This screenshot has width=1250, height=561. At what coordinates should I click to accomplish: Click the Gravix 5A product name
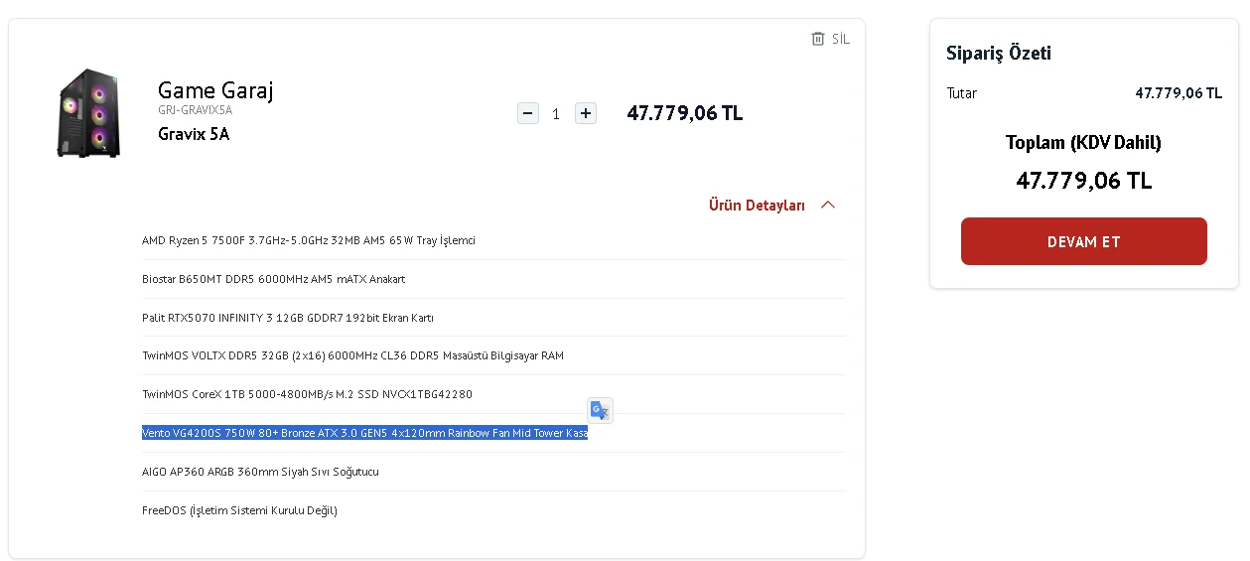[194, 134]
